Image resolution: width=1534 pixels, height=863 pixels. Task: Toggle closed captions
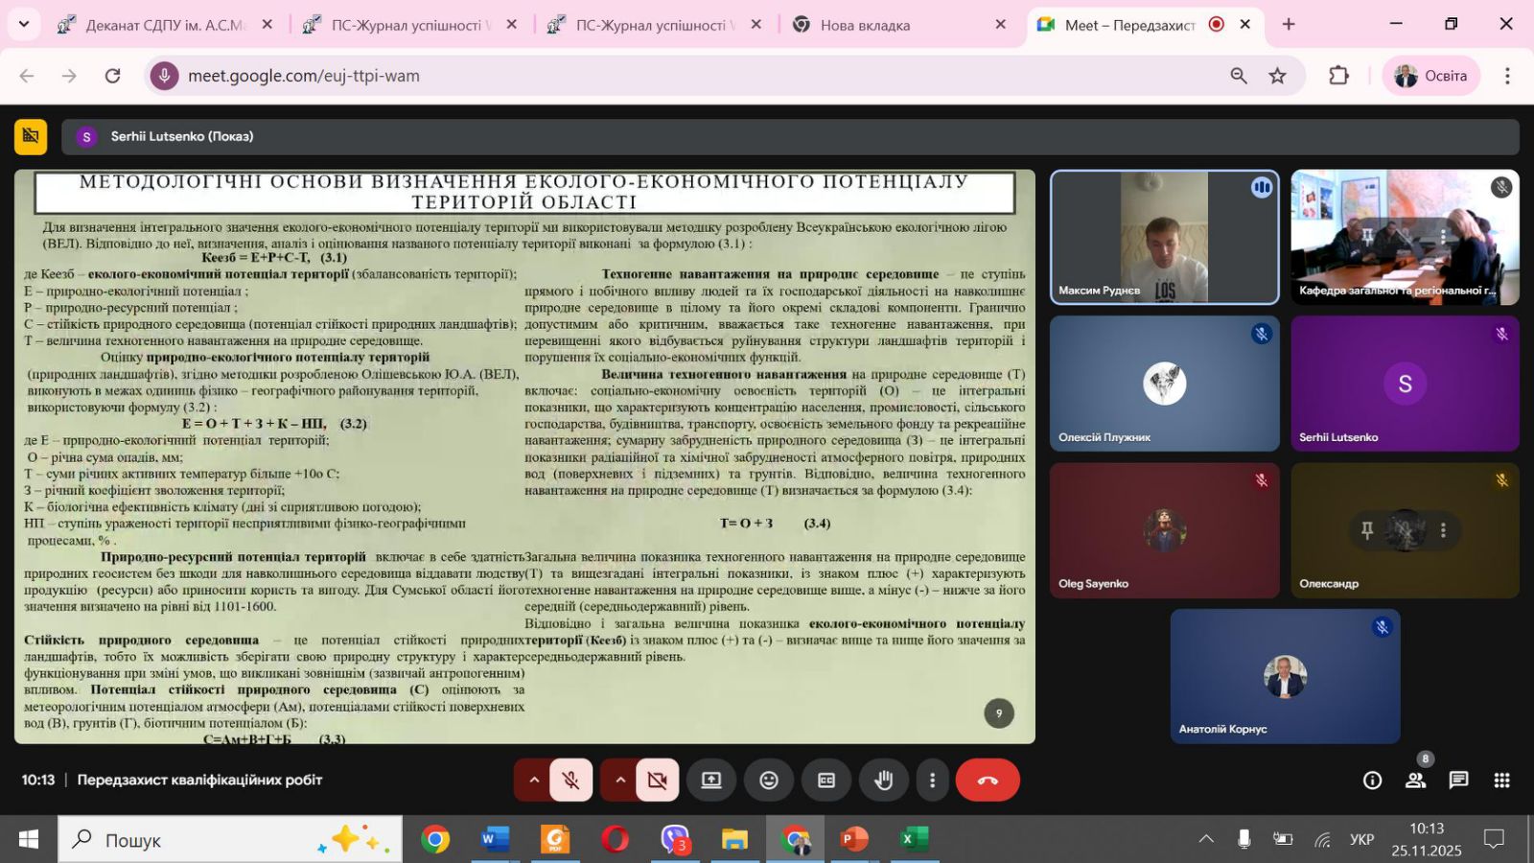point(826,781)
